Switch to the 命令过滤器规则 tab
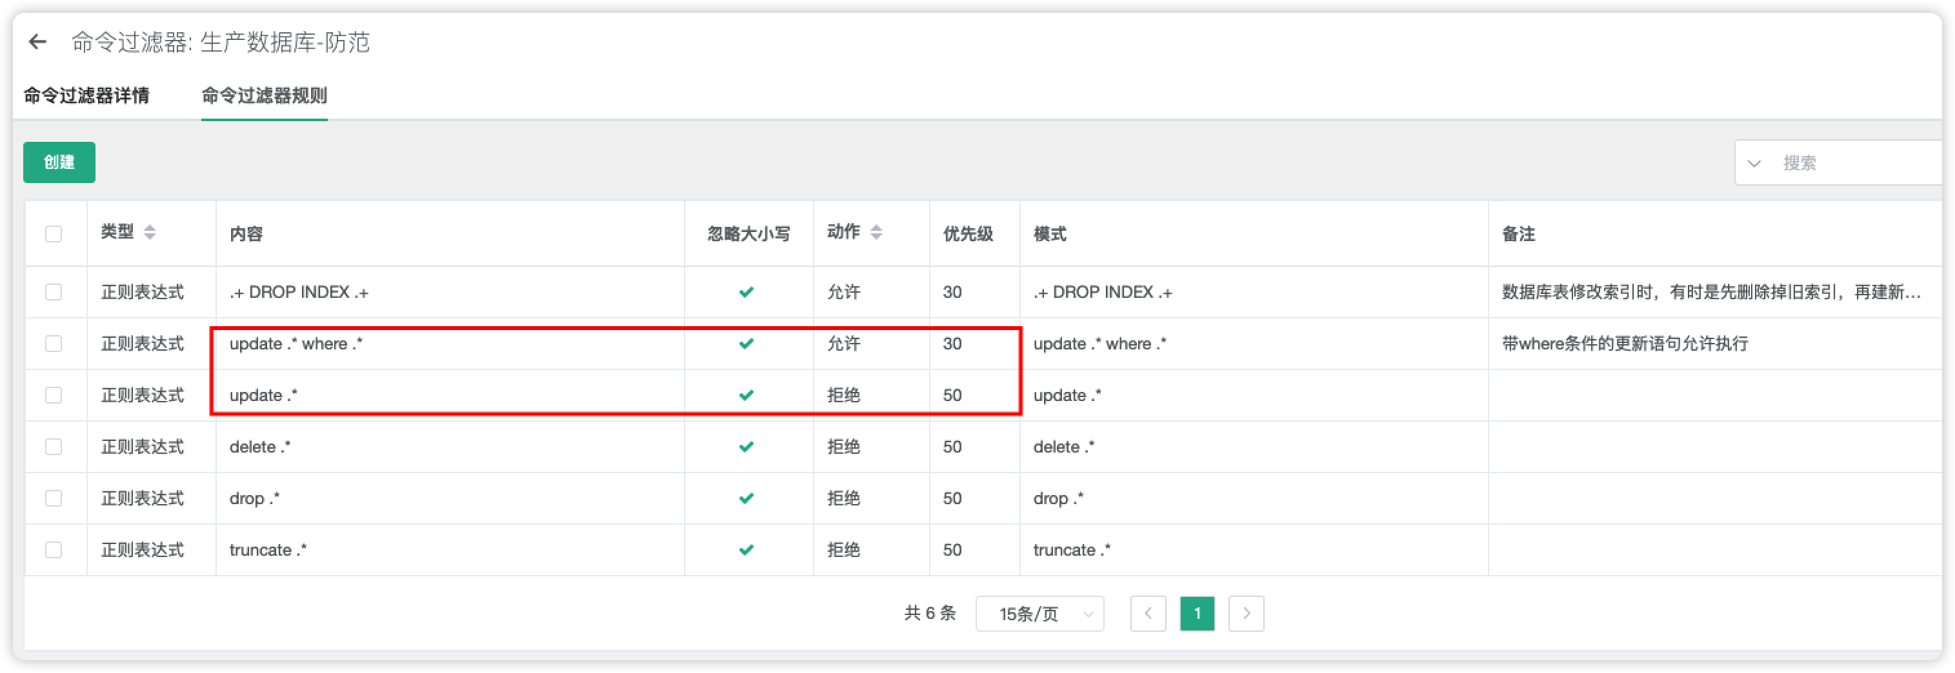 pyautogui.click(x=264, y=96)
